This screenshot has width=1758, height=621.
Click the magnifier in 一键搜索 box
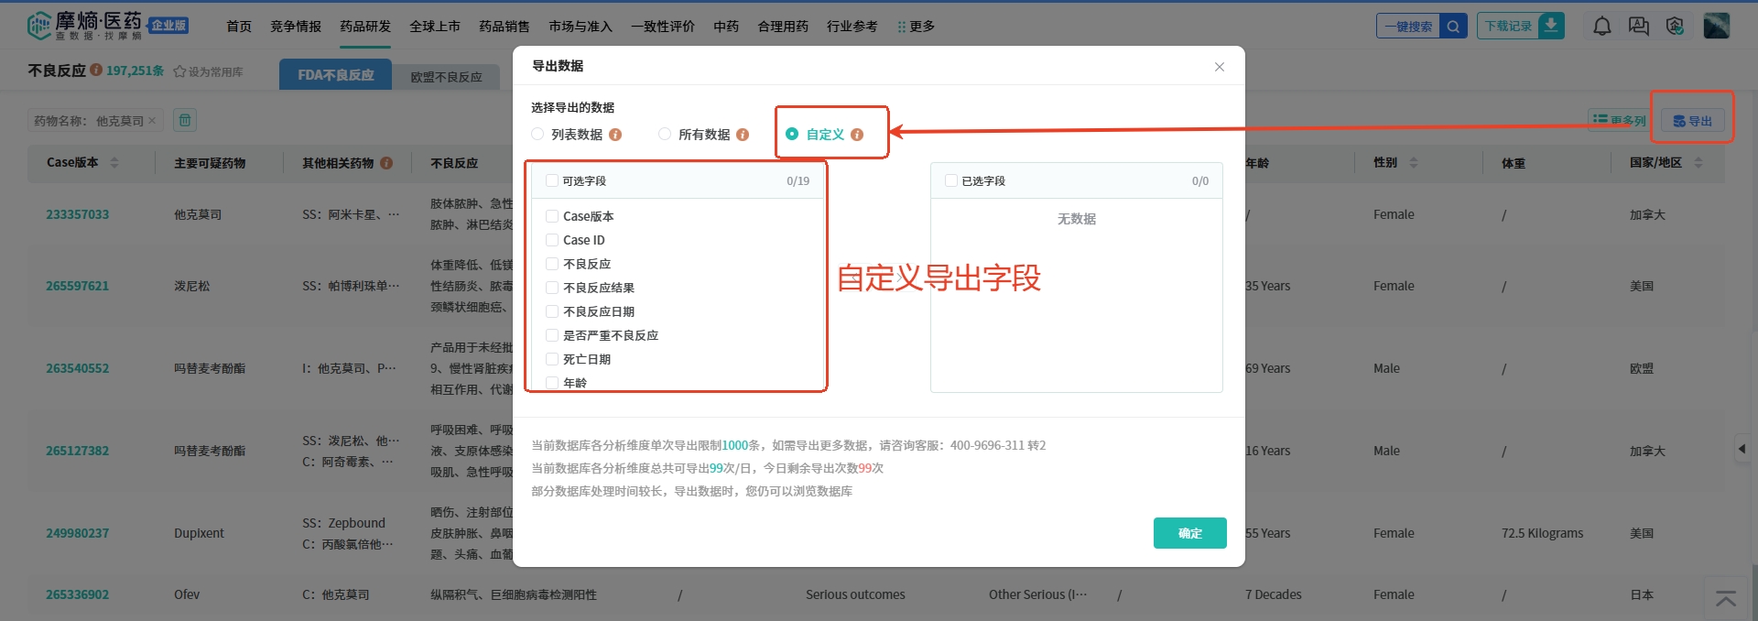pyautogui.click(x=1453, y=27)
